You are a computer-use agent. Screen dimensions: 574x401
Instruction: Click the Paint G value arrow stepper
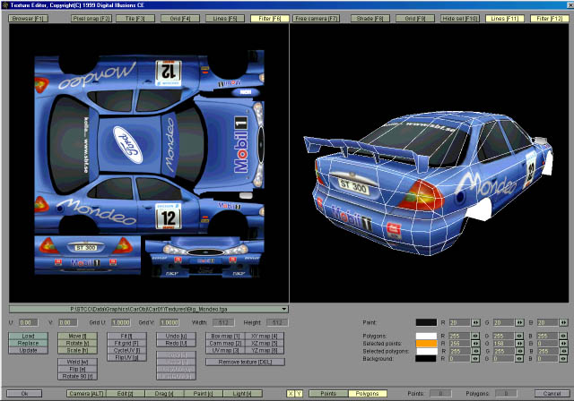519,322
